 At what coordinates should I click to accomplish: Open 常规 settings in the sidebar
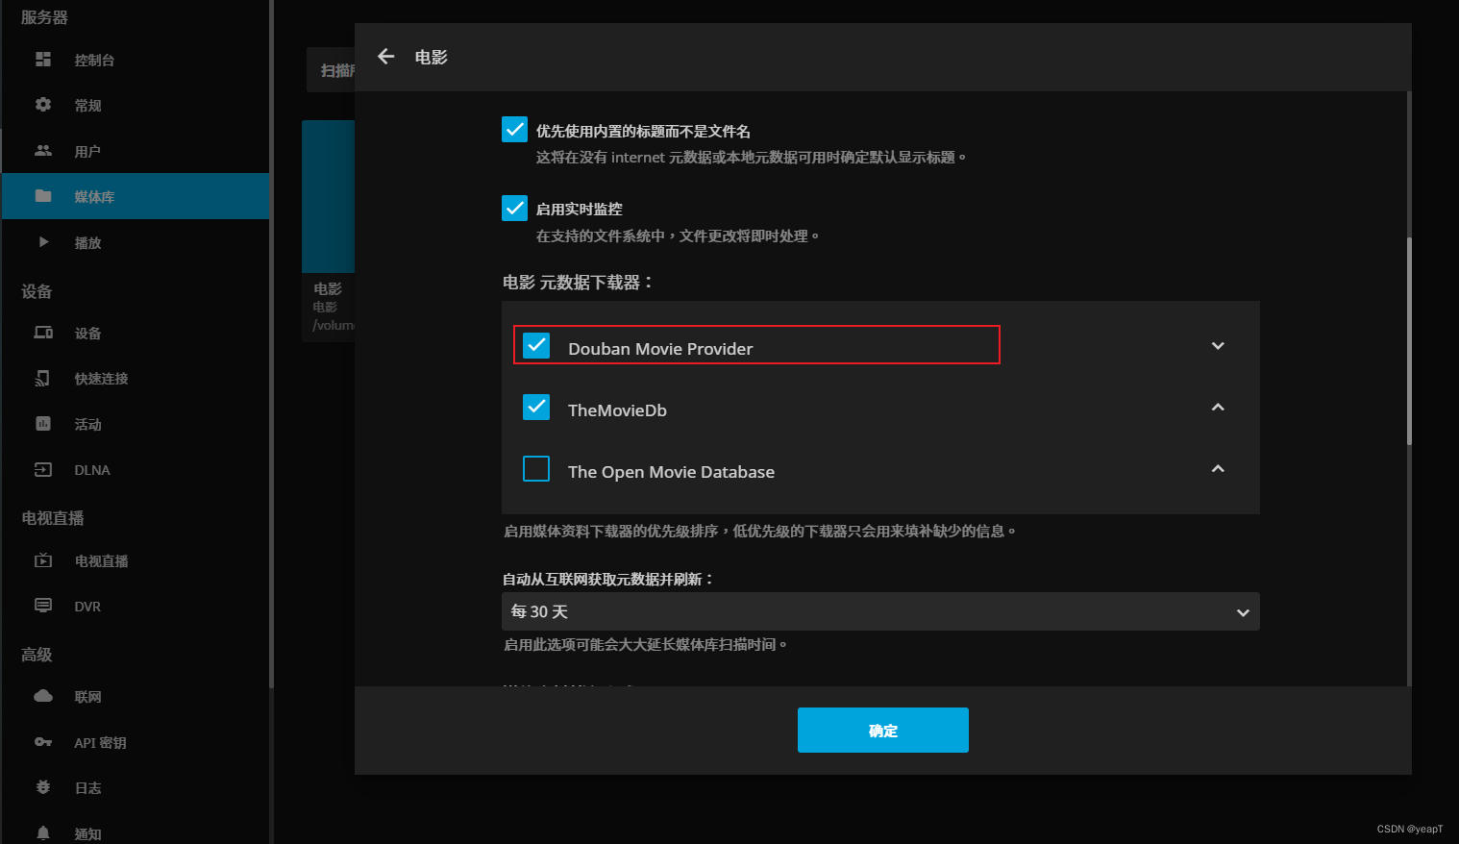136,106
